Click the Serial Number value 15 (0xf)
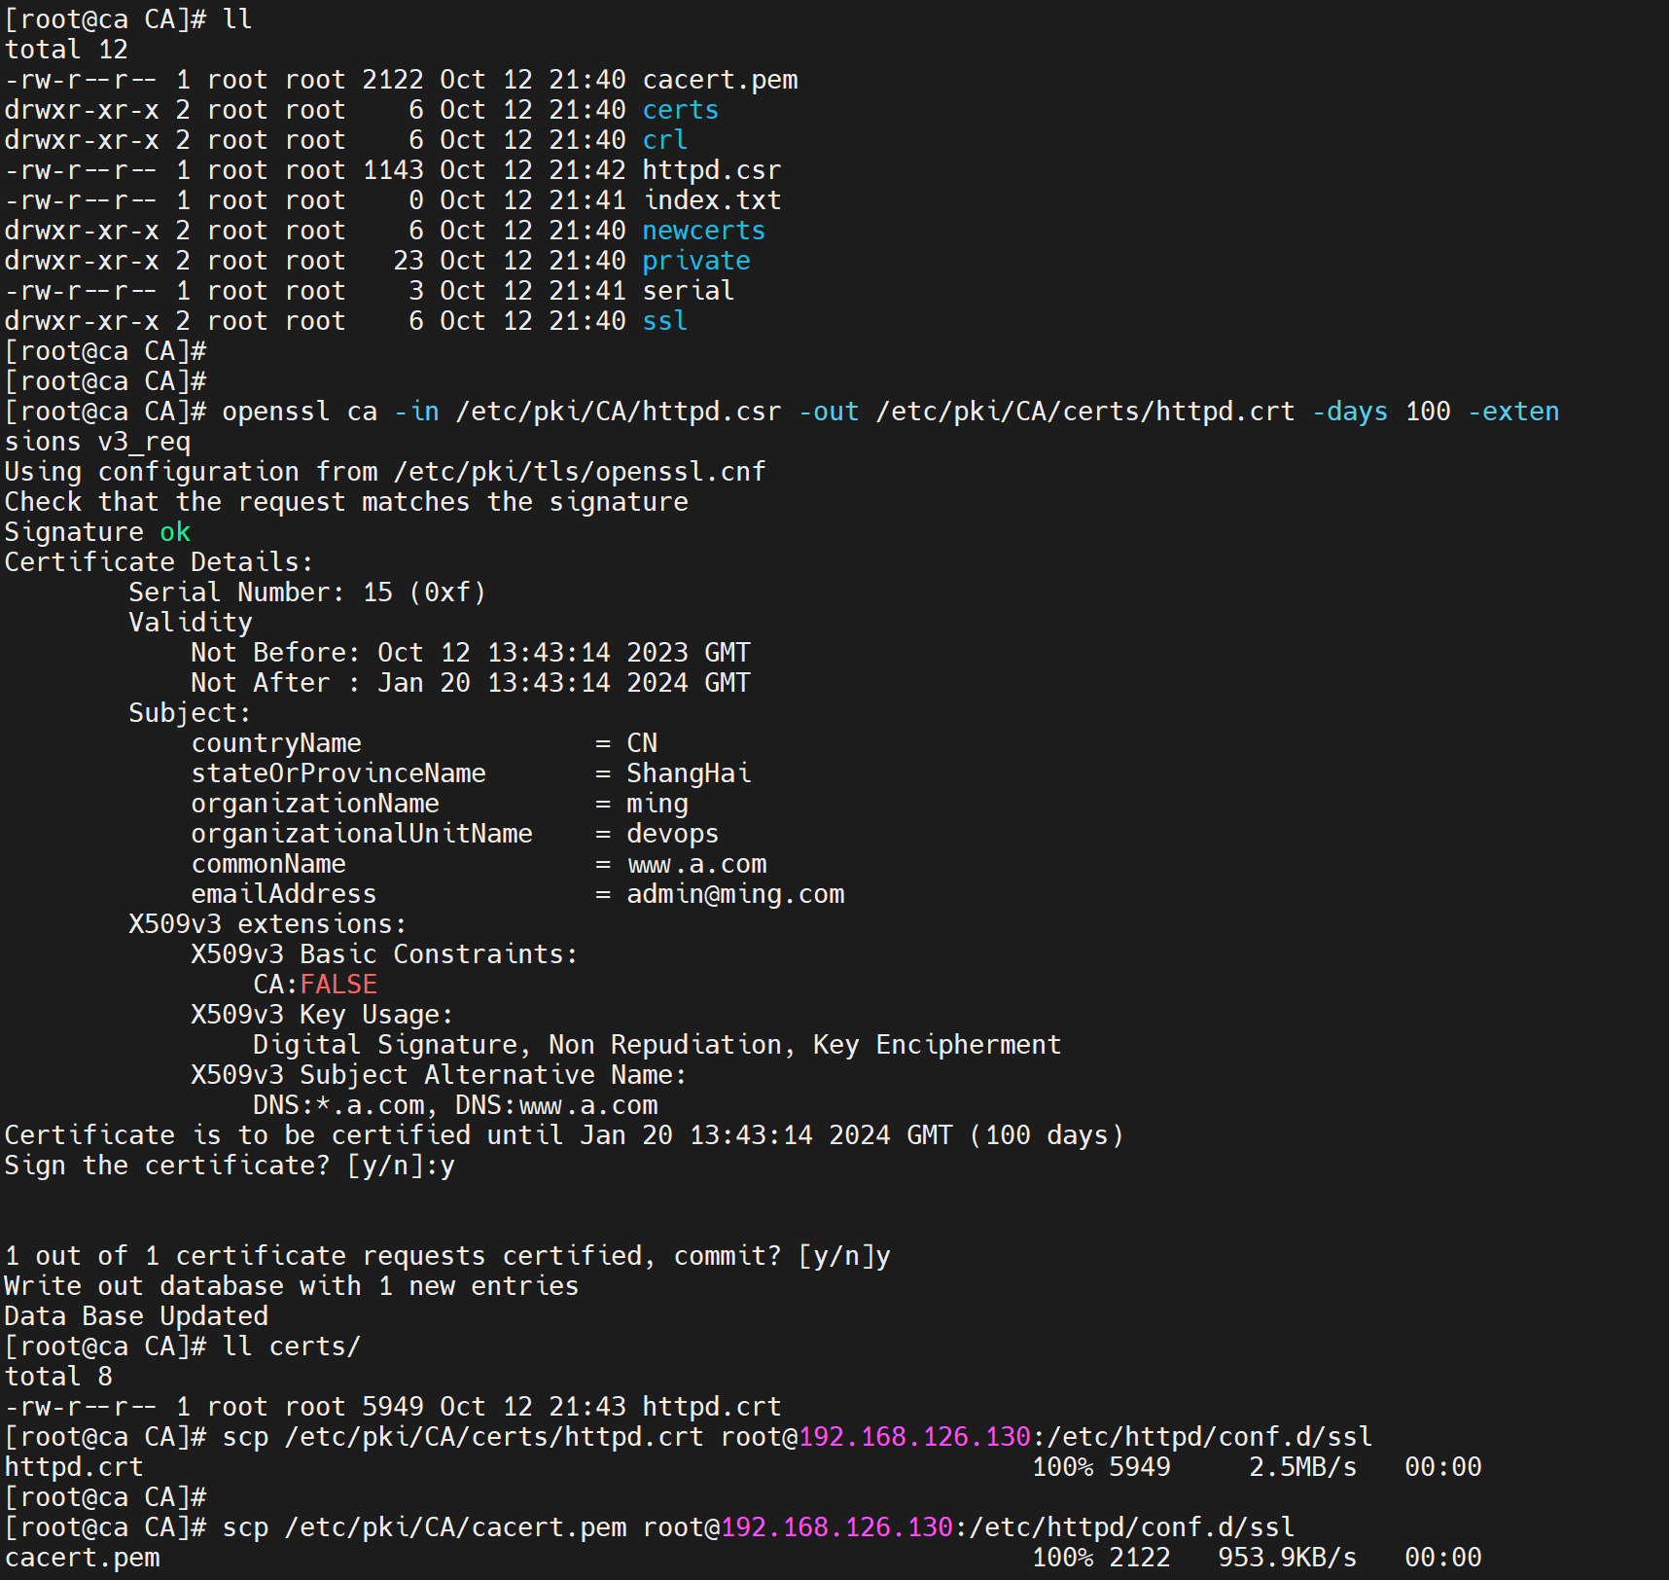 (423, 592)
